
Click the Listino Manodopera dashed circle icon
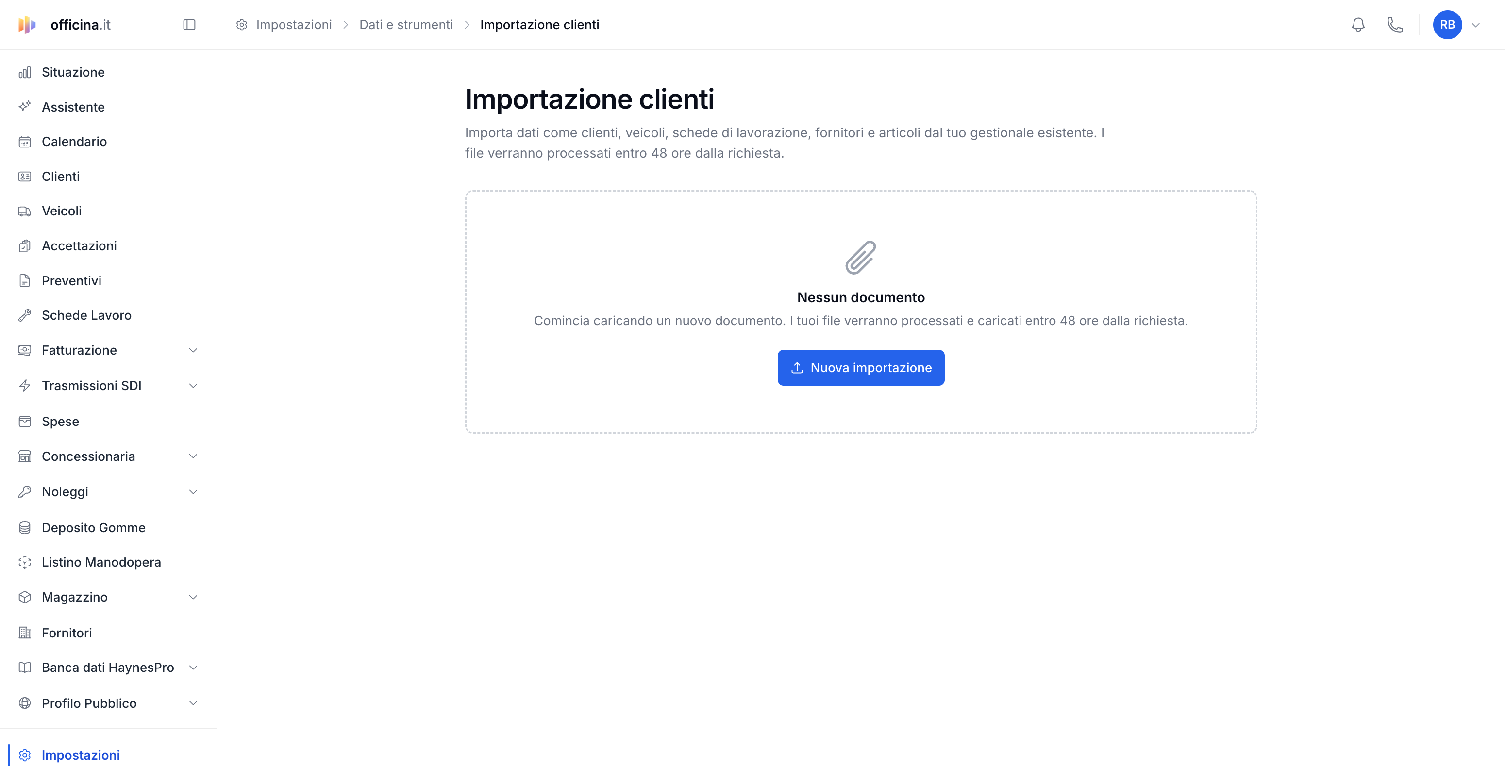click(x=25, y=562)
